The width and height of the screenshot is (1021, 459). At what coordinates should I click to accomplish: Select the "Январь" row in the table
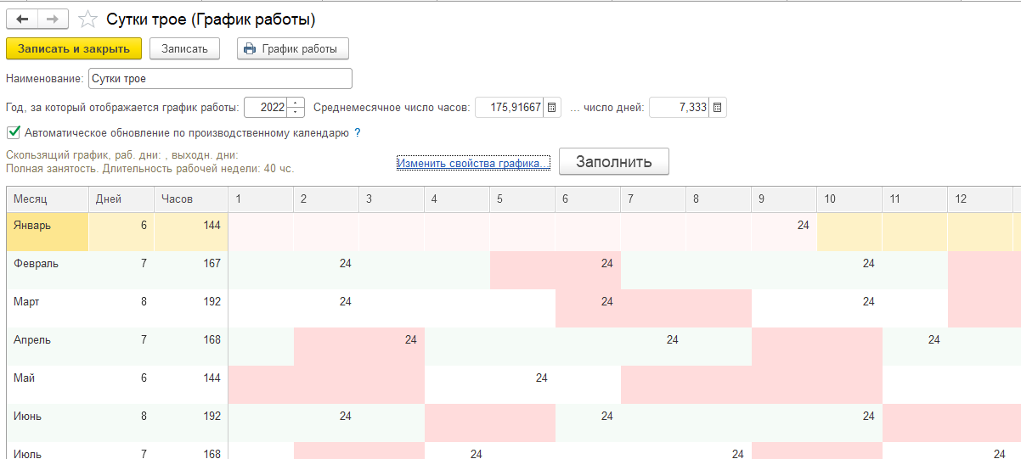click(48, 226)
